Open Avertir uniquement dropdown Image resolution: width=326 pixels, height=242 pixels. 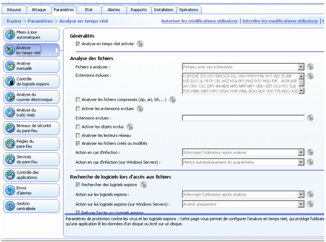pos(244,204)
